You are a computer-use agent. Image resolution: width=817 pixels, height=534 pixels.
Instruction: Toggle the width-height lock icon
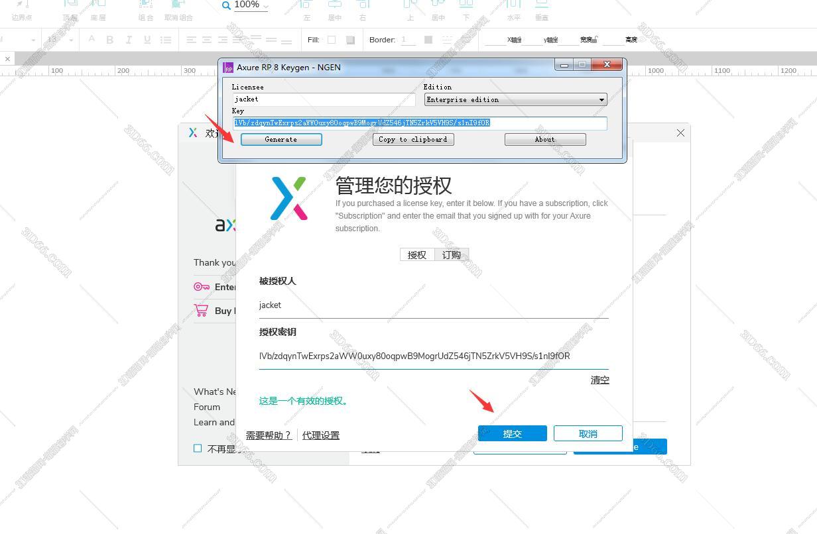pyautogui.click(x=595, y=40)
